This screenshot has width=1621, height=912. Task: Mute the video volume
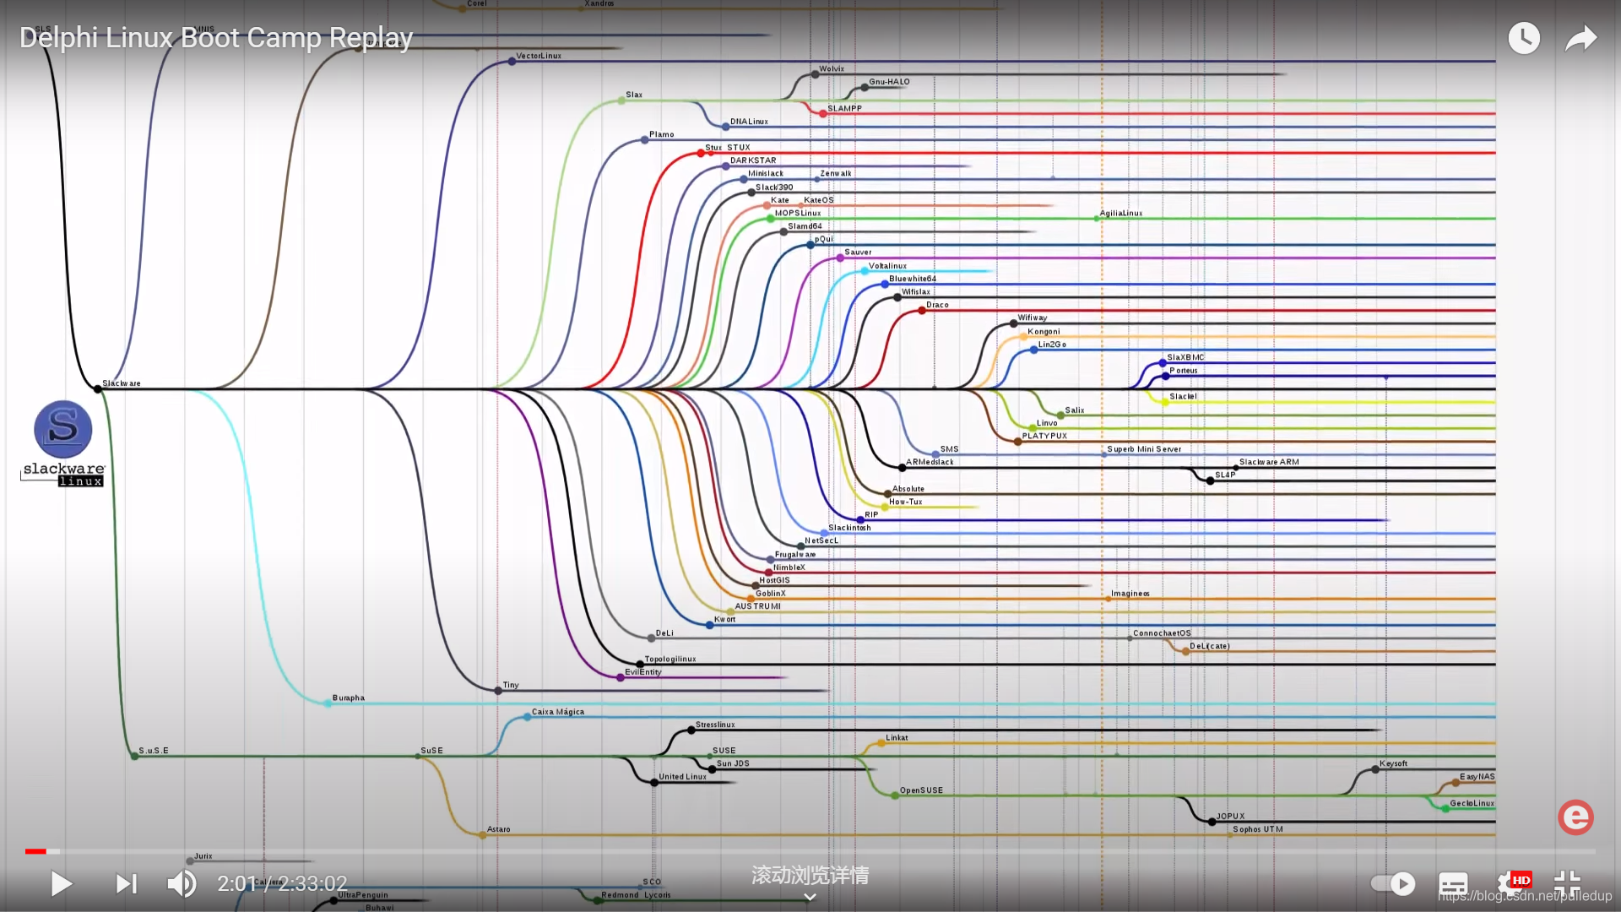tap(182, 884)
